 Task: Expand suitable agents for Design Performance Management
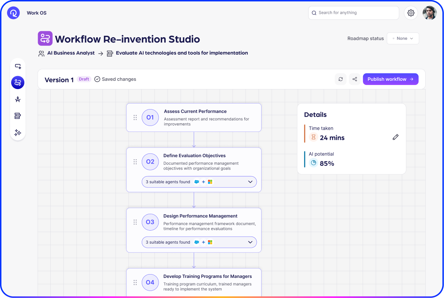[x=250, y=242]
